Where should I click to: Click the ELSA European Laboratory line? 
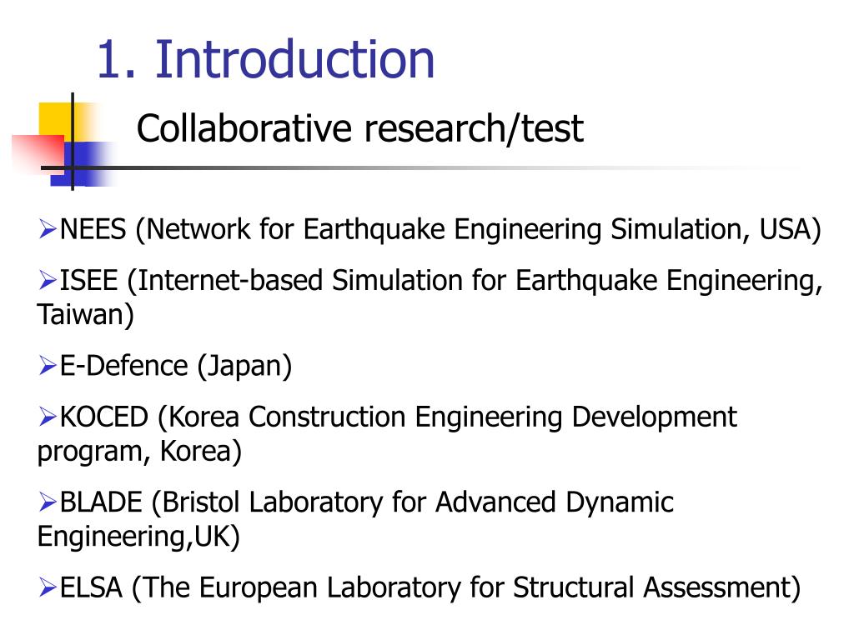(x=430, y=587)
